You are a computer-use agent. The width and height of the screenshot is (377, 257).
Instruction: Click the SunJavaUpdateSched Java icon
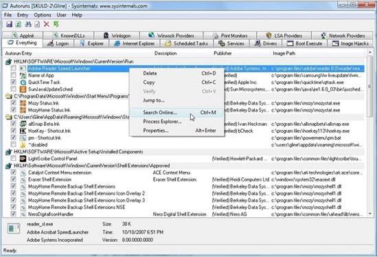[x=23, y=89]
